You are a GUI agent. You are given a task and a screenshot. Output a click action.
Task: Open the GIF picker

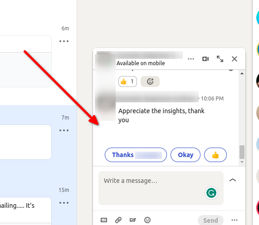(x=133, y=220)
